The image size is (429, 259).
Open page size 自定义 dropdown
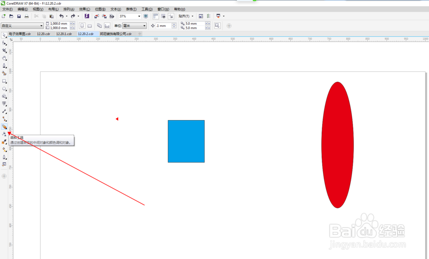pos(22,26)
